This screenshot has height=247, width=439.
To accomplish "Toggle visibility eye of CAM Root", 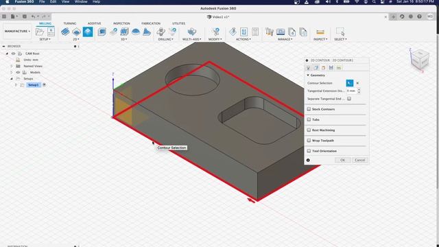I will [13, 54].
